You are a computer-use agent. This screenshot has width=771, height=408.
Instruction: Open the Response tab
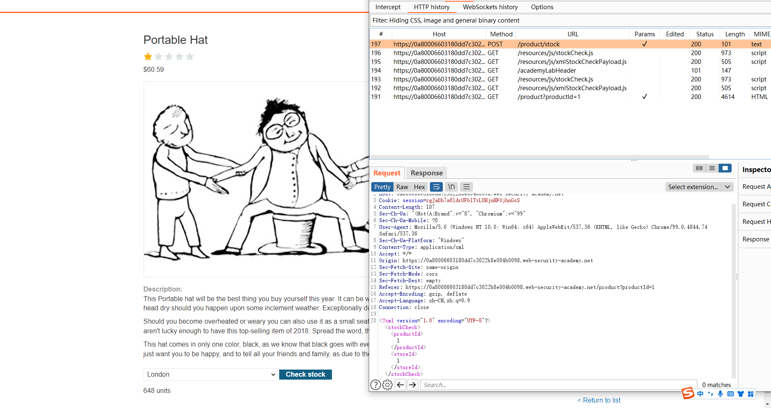coord(426,172)
